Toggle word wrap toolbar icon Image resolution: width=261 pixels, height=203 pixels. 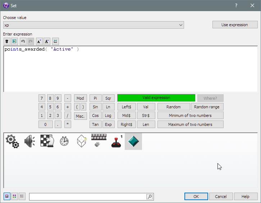point(55,41)
